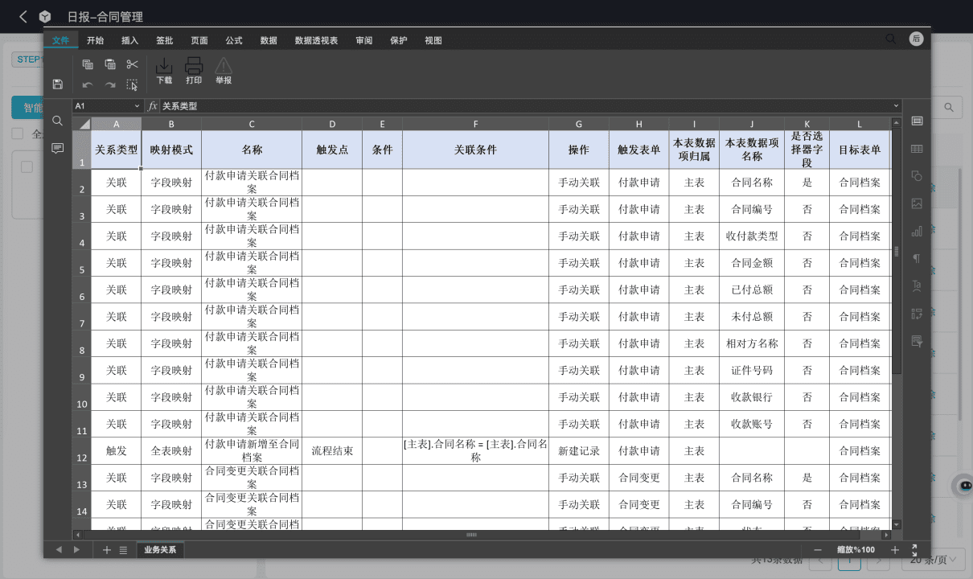Open the comments icon in left sidebar
This screenshot has height=579, width=973.
[x=58, y=149]
